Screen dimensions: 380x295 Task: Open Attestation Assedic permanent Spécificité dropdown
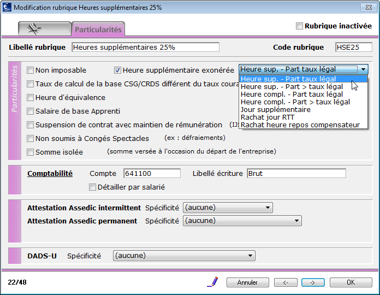pyautogui.click(x=242, y=221)
